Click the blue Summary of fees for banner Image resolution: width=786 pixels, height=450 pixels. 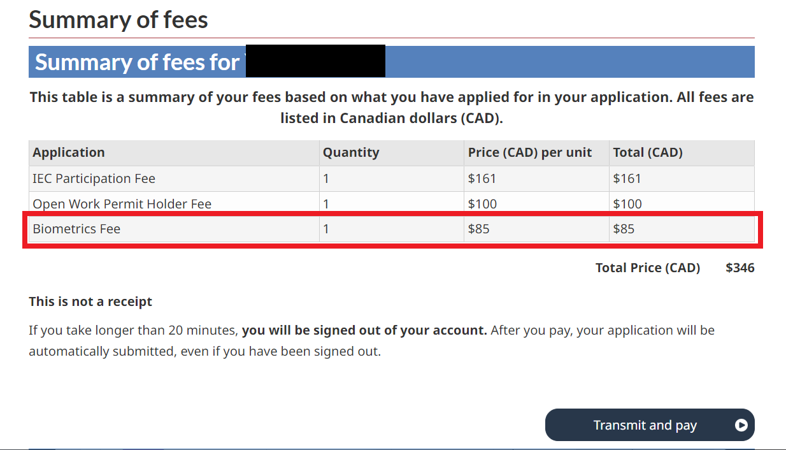coord(392,62)
